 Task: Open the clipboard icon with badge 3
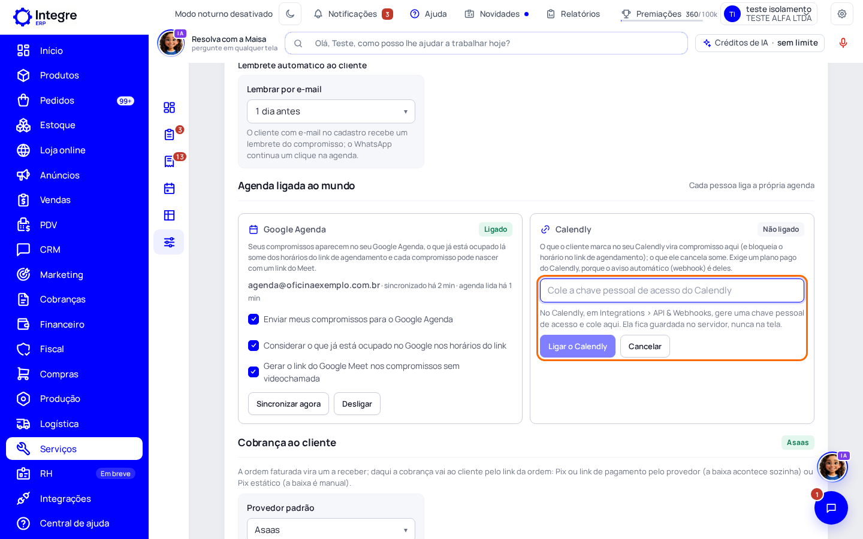point(169,134)
